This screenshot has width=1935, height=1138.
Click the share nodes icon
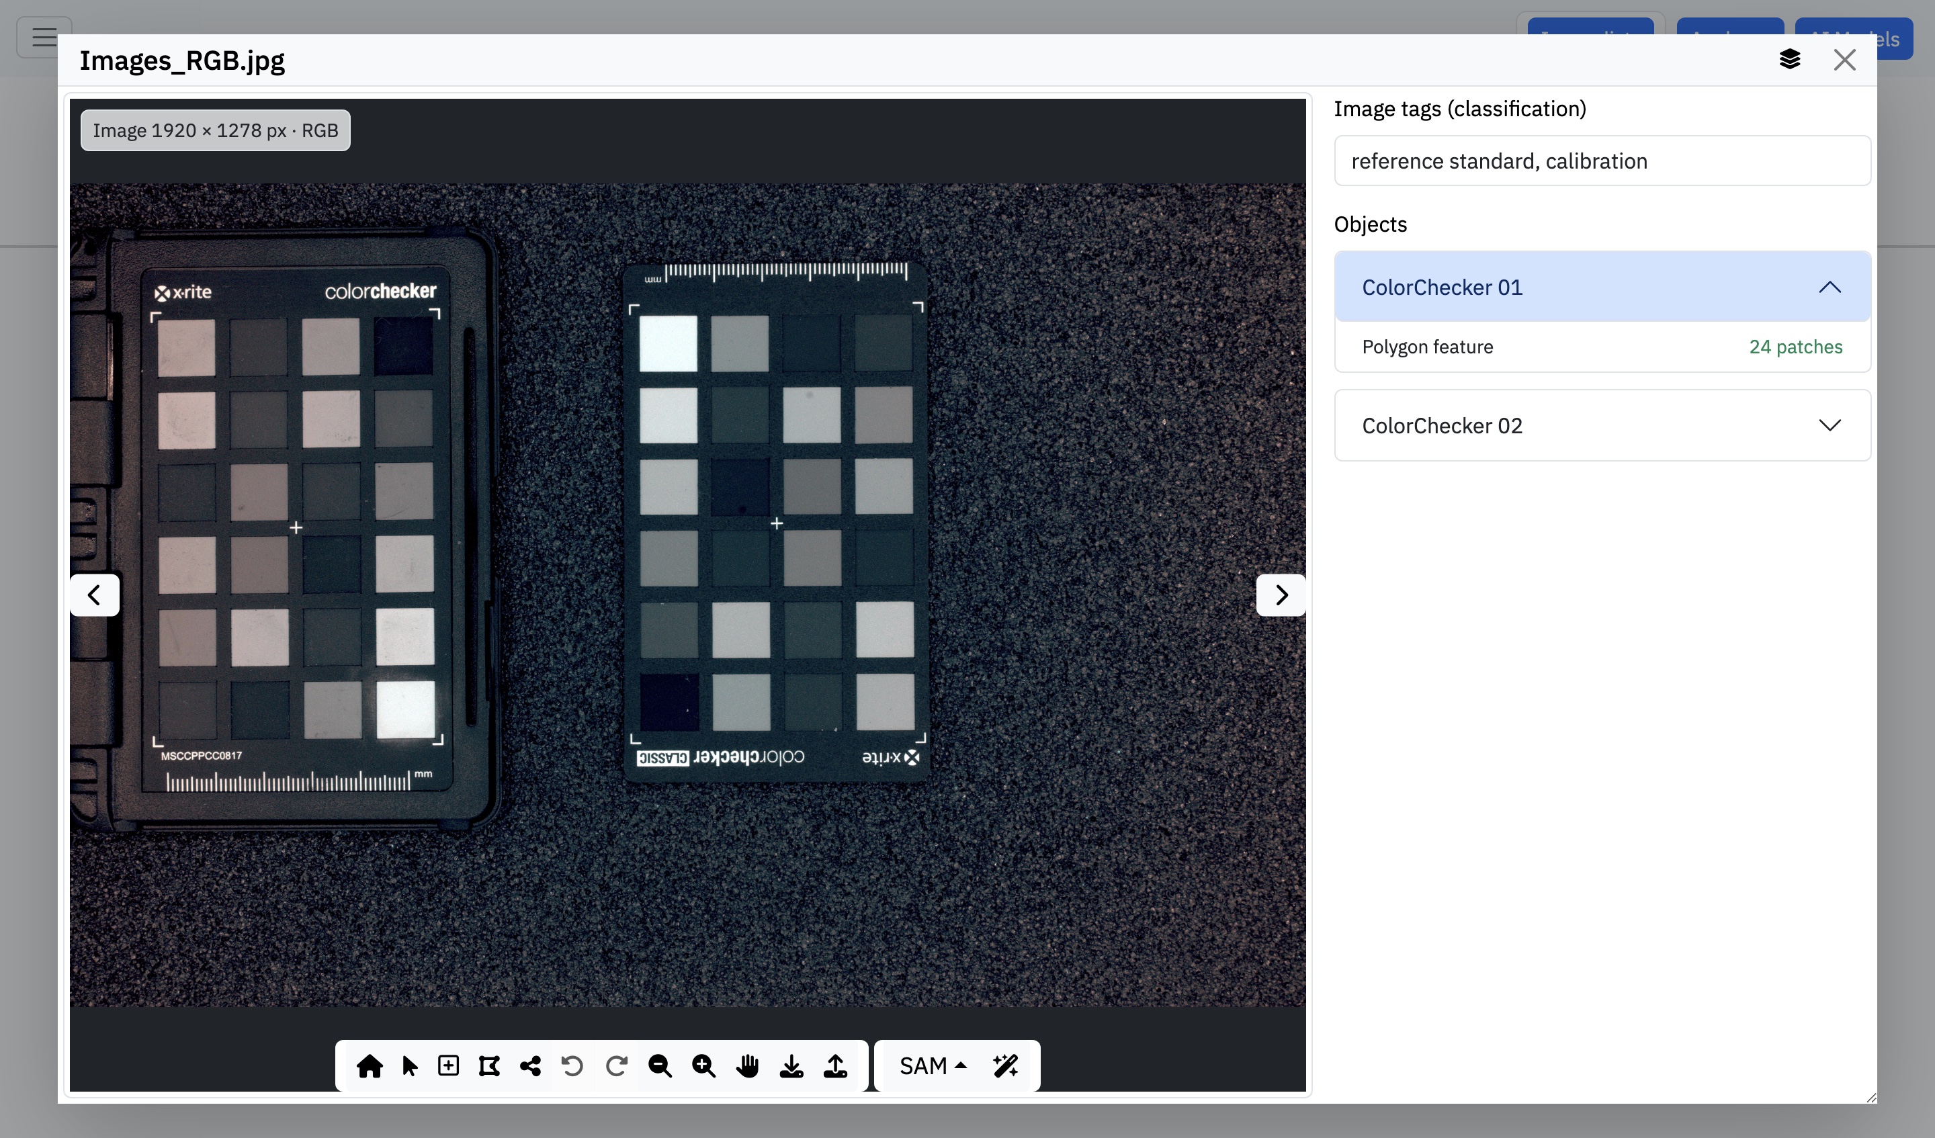coord(531,1066)
